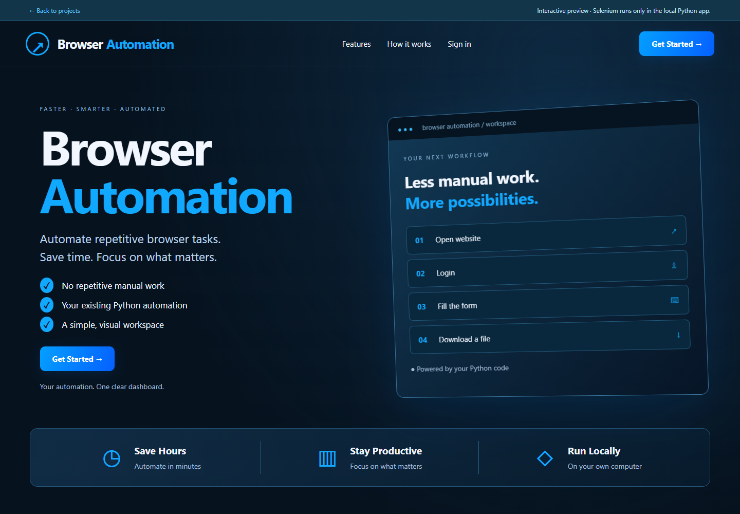
Task: Click 'Automate repetitive browser tasks.' text
Action: click(x=131, y=239)
